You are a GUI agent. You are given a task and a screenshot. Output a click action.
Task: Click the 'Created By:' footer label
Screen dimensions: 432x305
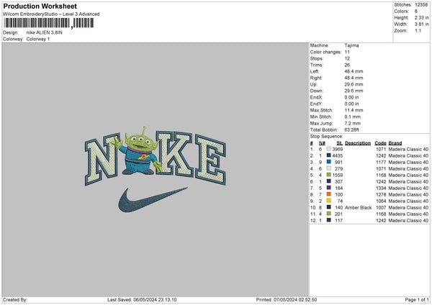(15, 299)
